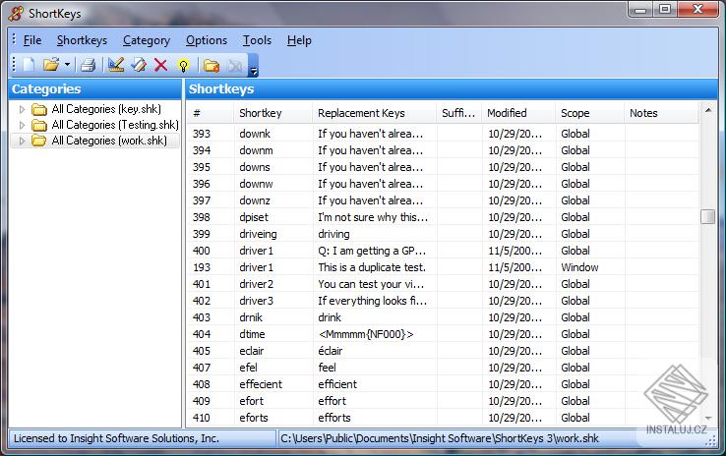
Task: Select the shortkey row 'drnik'
Action: point(443,317)
